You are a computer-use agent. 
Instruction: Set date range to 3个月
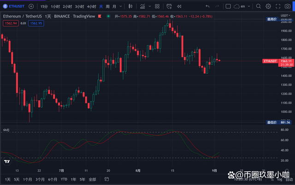pos(40,179)
